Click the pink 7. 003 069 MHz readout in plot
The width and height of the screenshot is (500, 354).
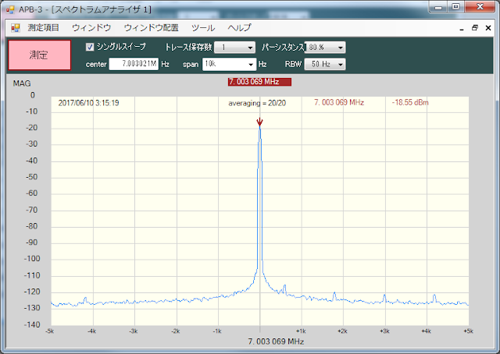(339, 102)
